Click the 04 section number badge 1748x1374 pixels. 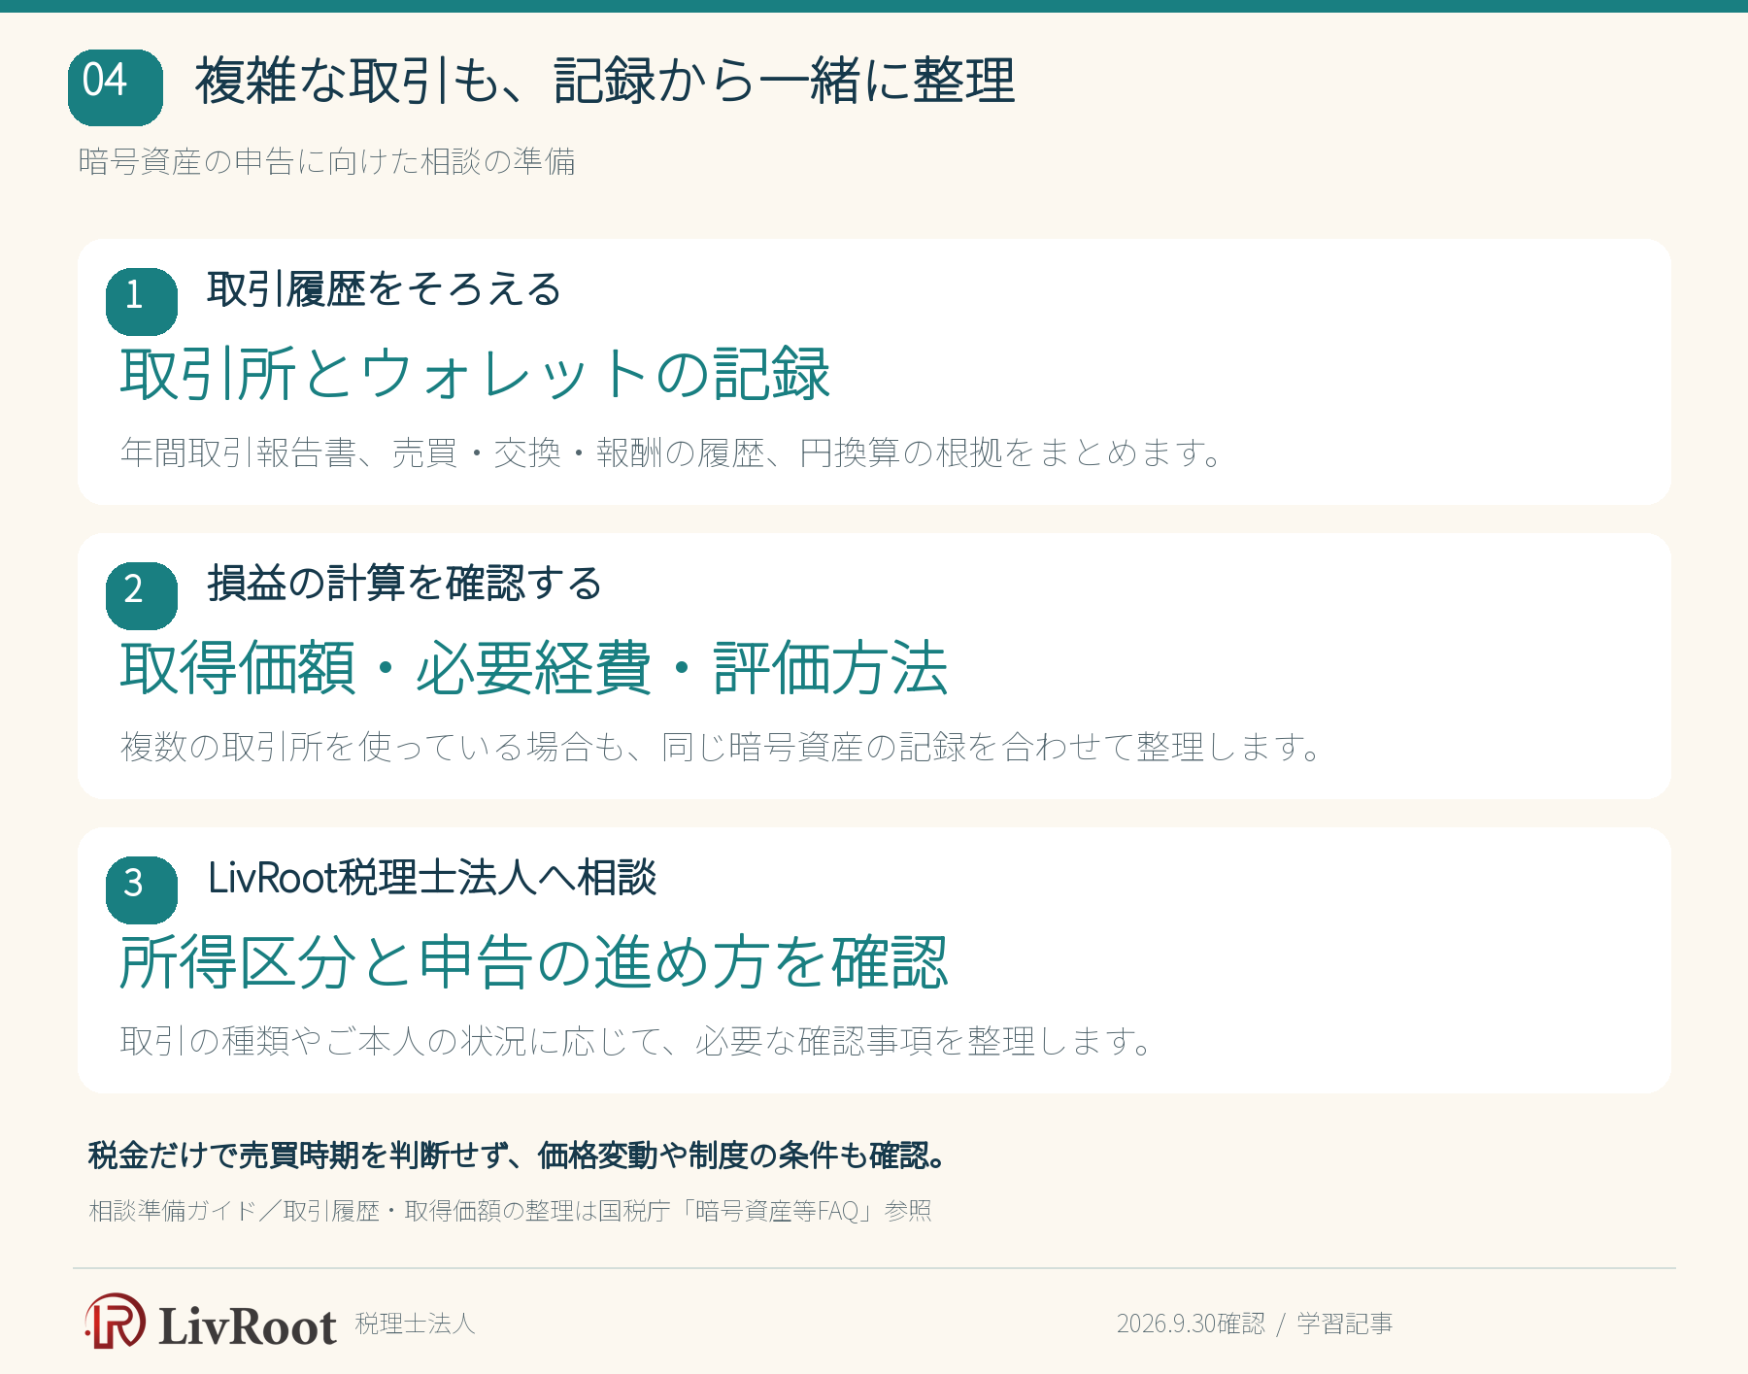116,88
